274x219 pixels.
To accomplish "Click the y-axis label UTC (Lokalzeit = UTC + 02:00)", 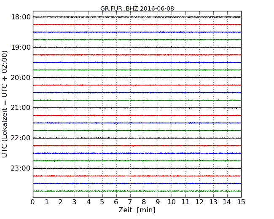I will click(5, 104).
